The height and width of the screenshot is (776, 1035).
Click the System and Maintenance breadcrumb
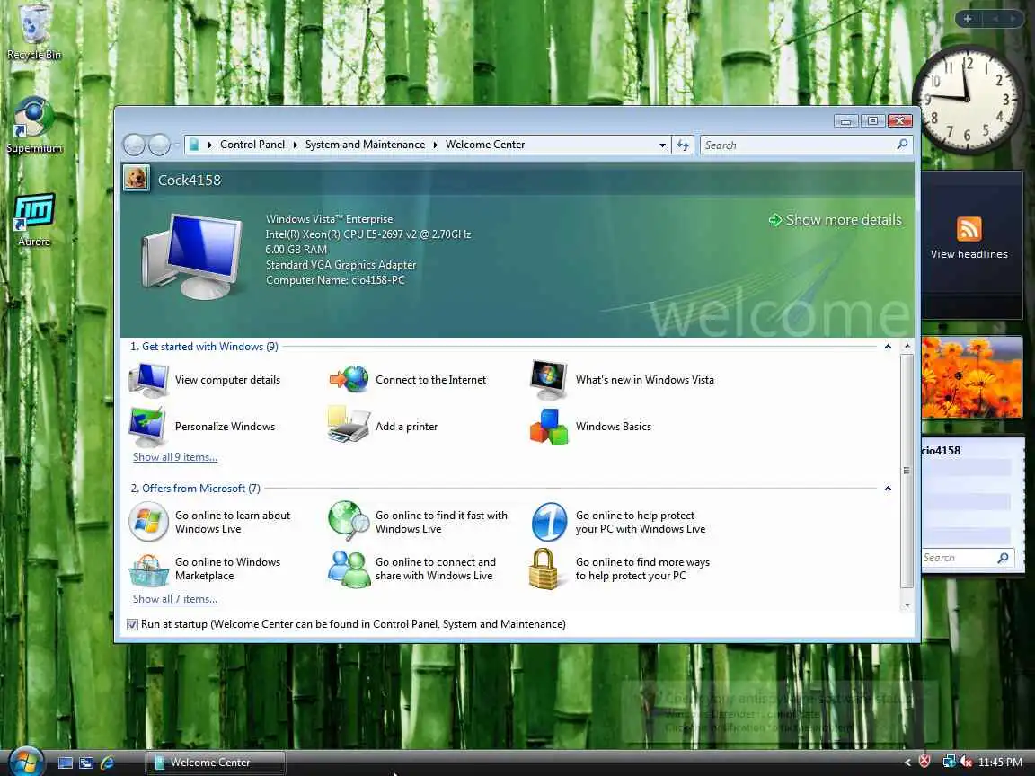365,145
